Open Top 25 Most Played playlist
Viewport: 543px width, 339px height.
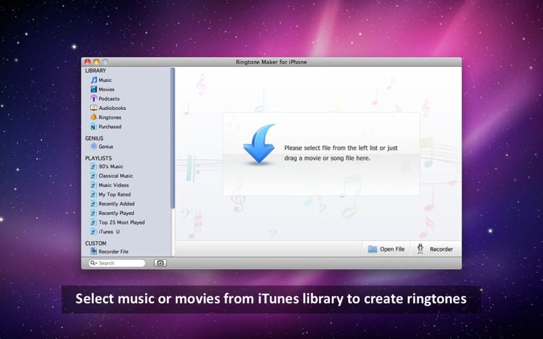tap(121, 222)
